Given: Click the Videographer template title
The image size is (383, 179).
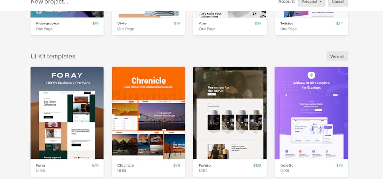Looking at the screenshot, I should pos(47,24).
